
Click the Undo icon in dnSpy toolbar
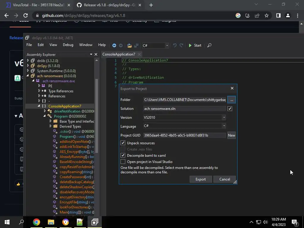tap(175, 45)
